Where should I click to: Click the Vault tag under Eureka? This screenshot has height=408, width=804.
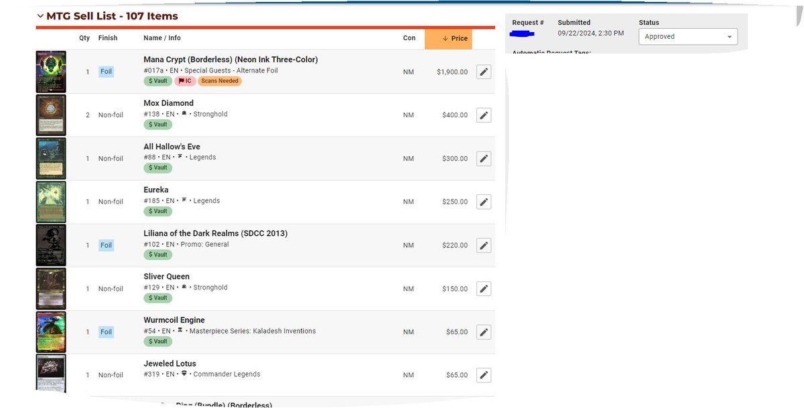[158, 211]
